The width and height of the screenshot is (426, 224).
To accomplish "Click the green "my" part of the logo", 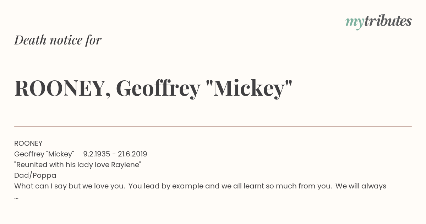I will click(354, 22).
